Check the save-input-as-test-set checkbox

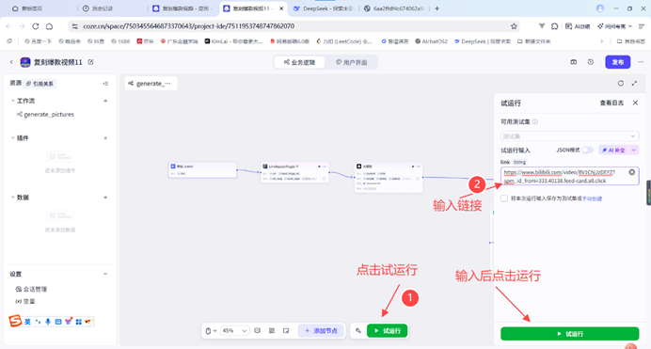[x=504, y=198]
